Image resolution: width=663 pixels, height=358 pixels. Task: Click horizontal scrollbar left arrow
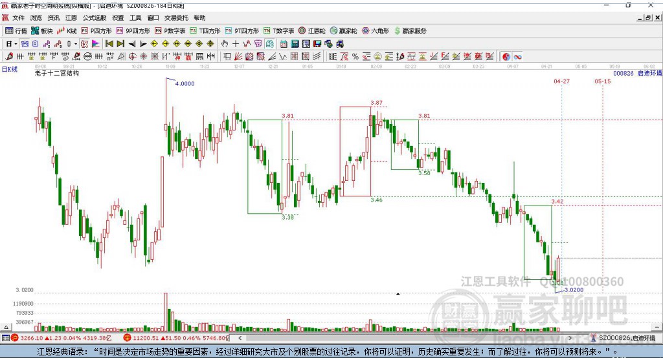[x=240, y=338]
